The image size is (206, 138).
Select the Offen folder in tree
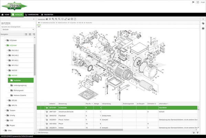click(x=10, y=130)
